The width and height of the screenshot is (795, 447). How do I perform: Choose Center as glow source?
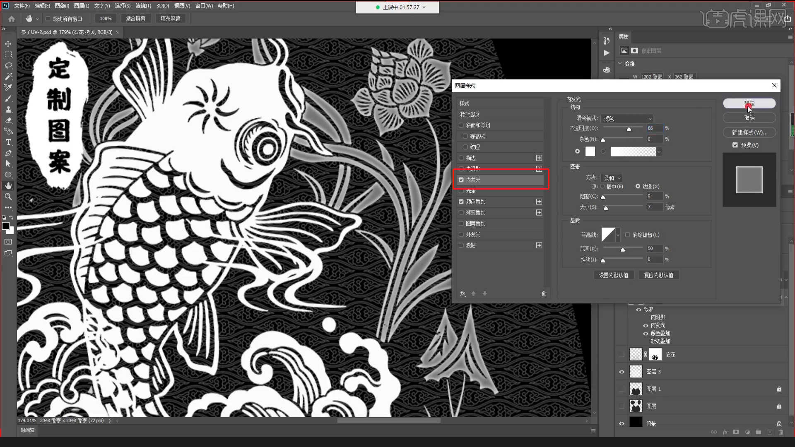click(603, 187)
